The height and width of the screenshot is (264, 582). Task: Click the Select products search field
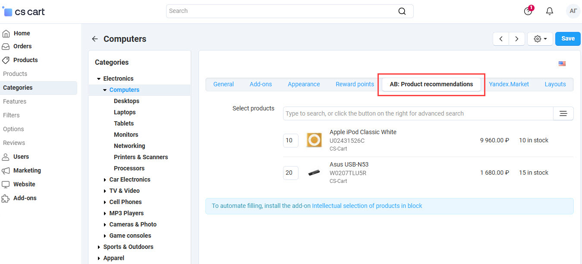tap(418, 113)
